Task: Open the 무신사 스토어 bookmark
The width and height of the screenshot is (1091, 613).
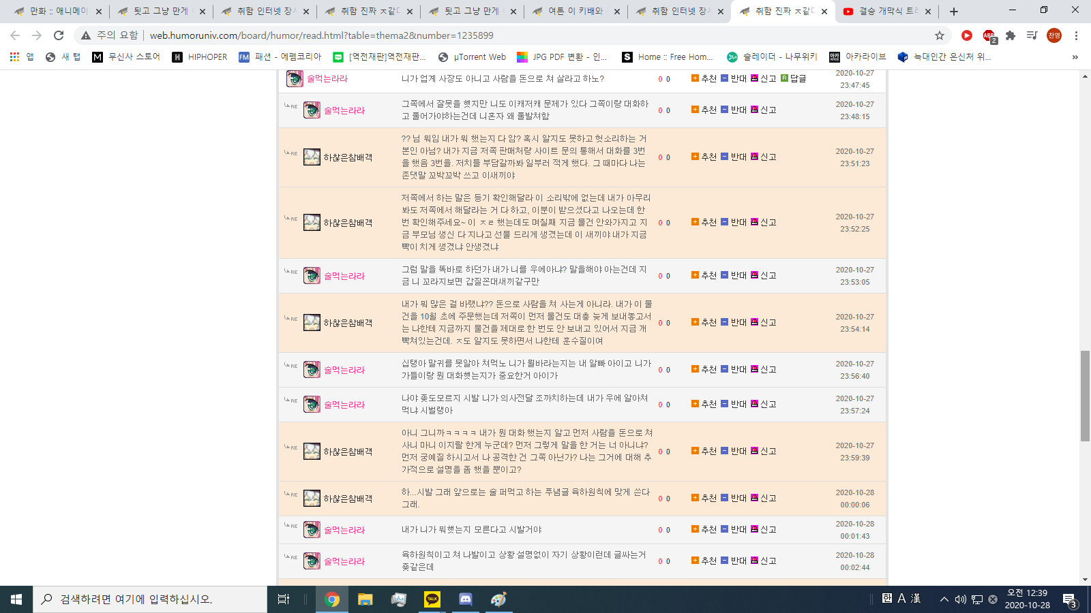Action: 126,57
